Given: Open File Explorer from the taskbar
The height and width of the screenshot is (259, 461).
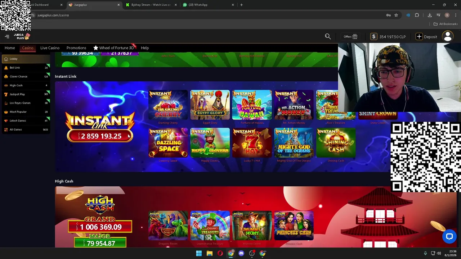Looking at the screenshot, I should click(x=209, y=253).
